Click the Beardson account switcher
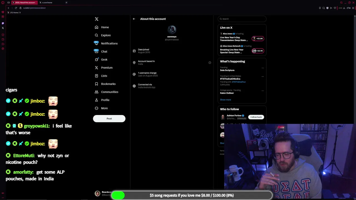The width and height of the screenshot is (356, 200). [x=103, y=193]
